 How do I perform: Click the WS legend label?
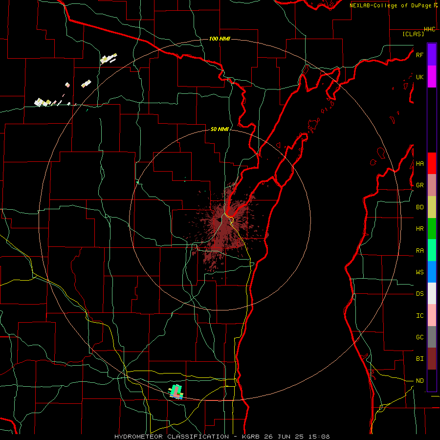(x=419, y=272)
